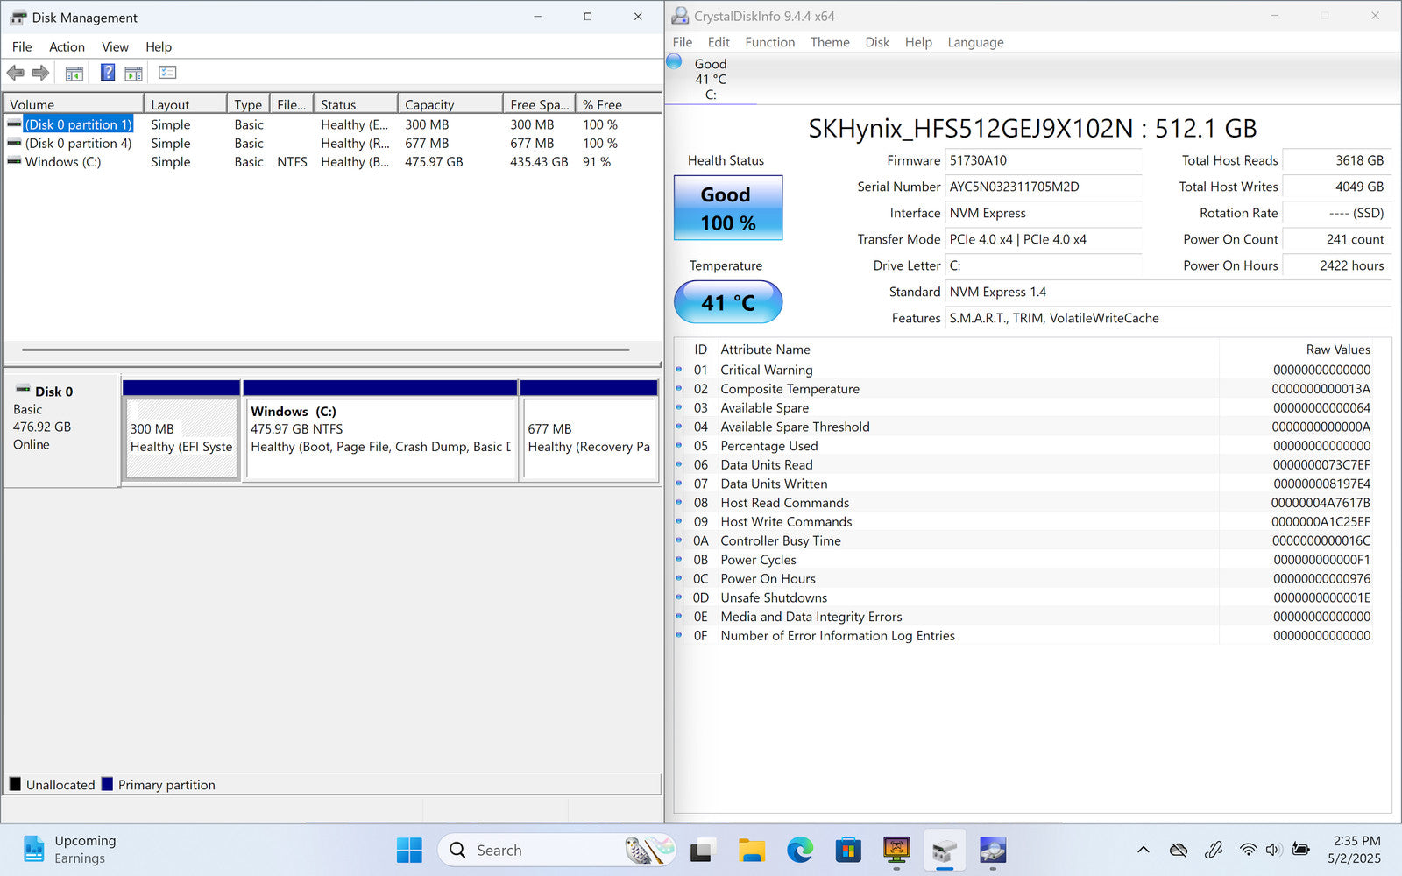The height and width of the screenshot is (876, 1402).
Task: Click the battery tray icon
Action: 1301,850
